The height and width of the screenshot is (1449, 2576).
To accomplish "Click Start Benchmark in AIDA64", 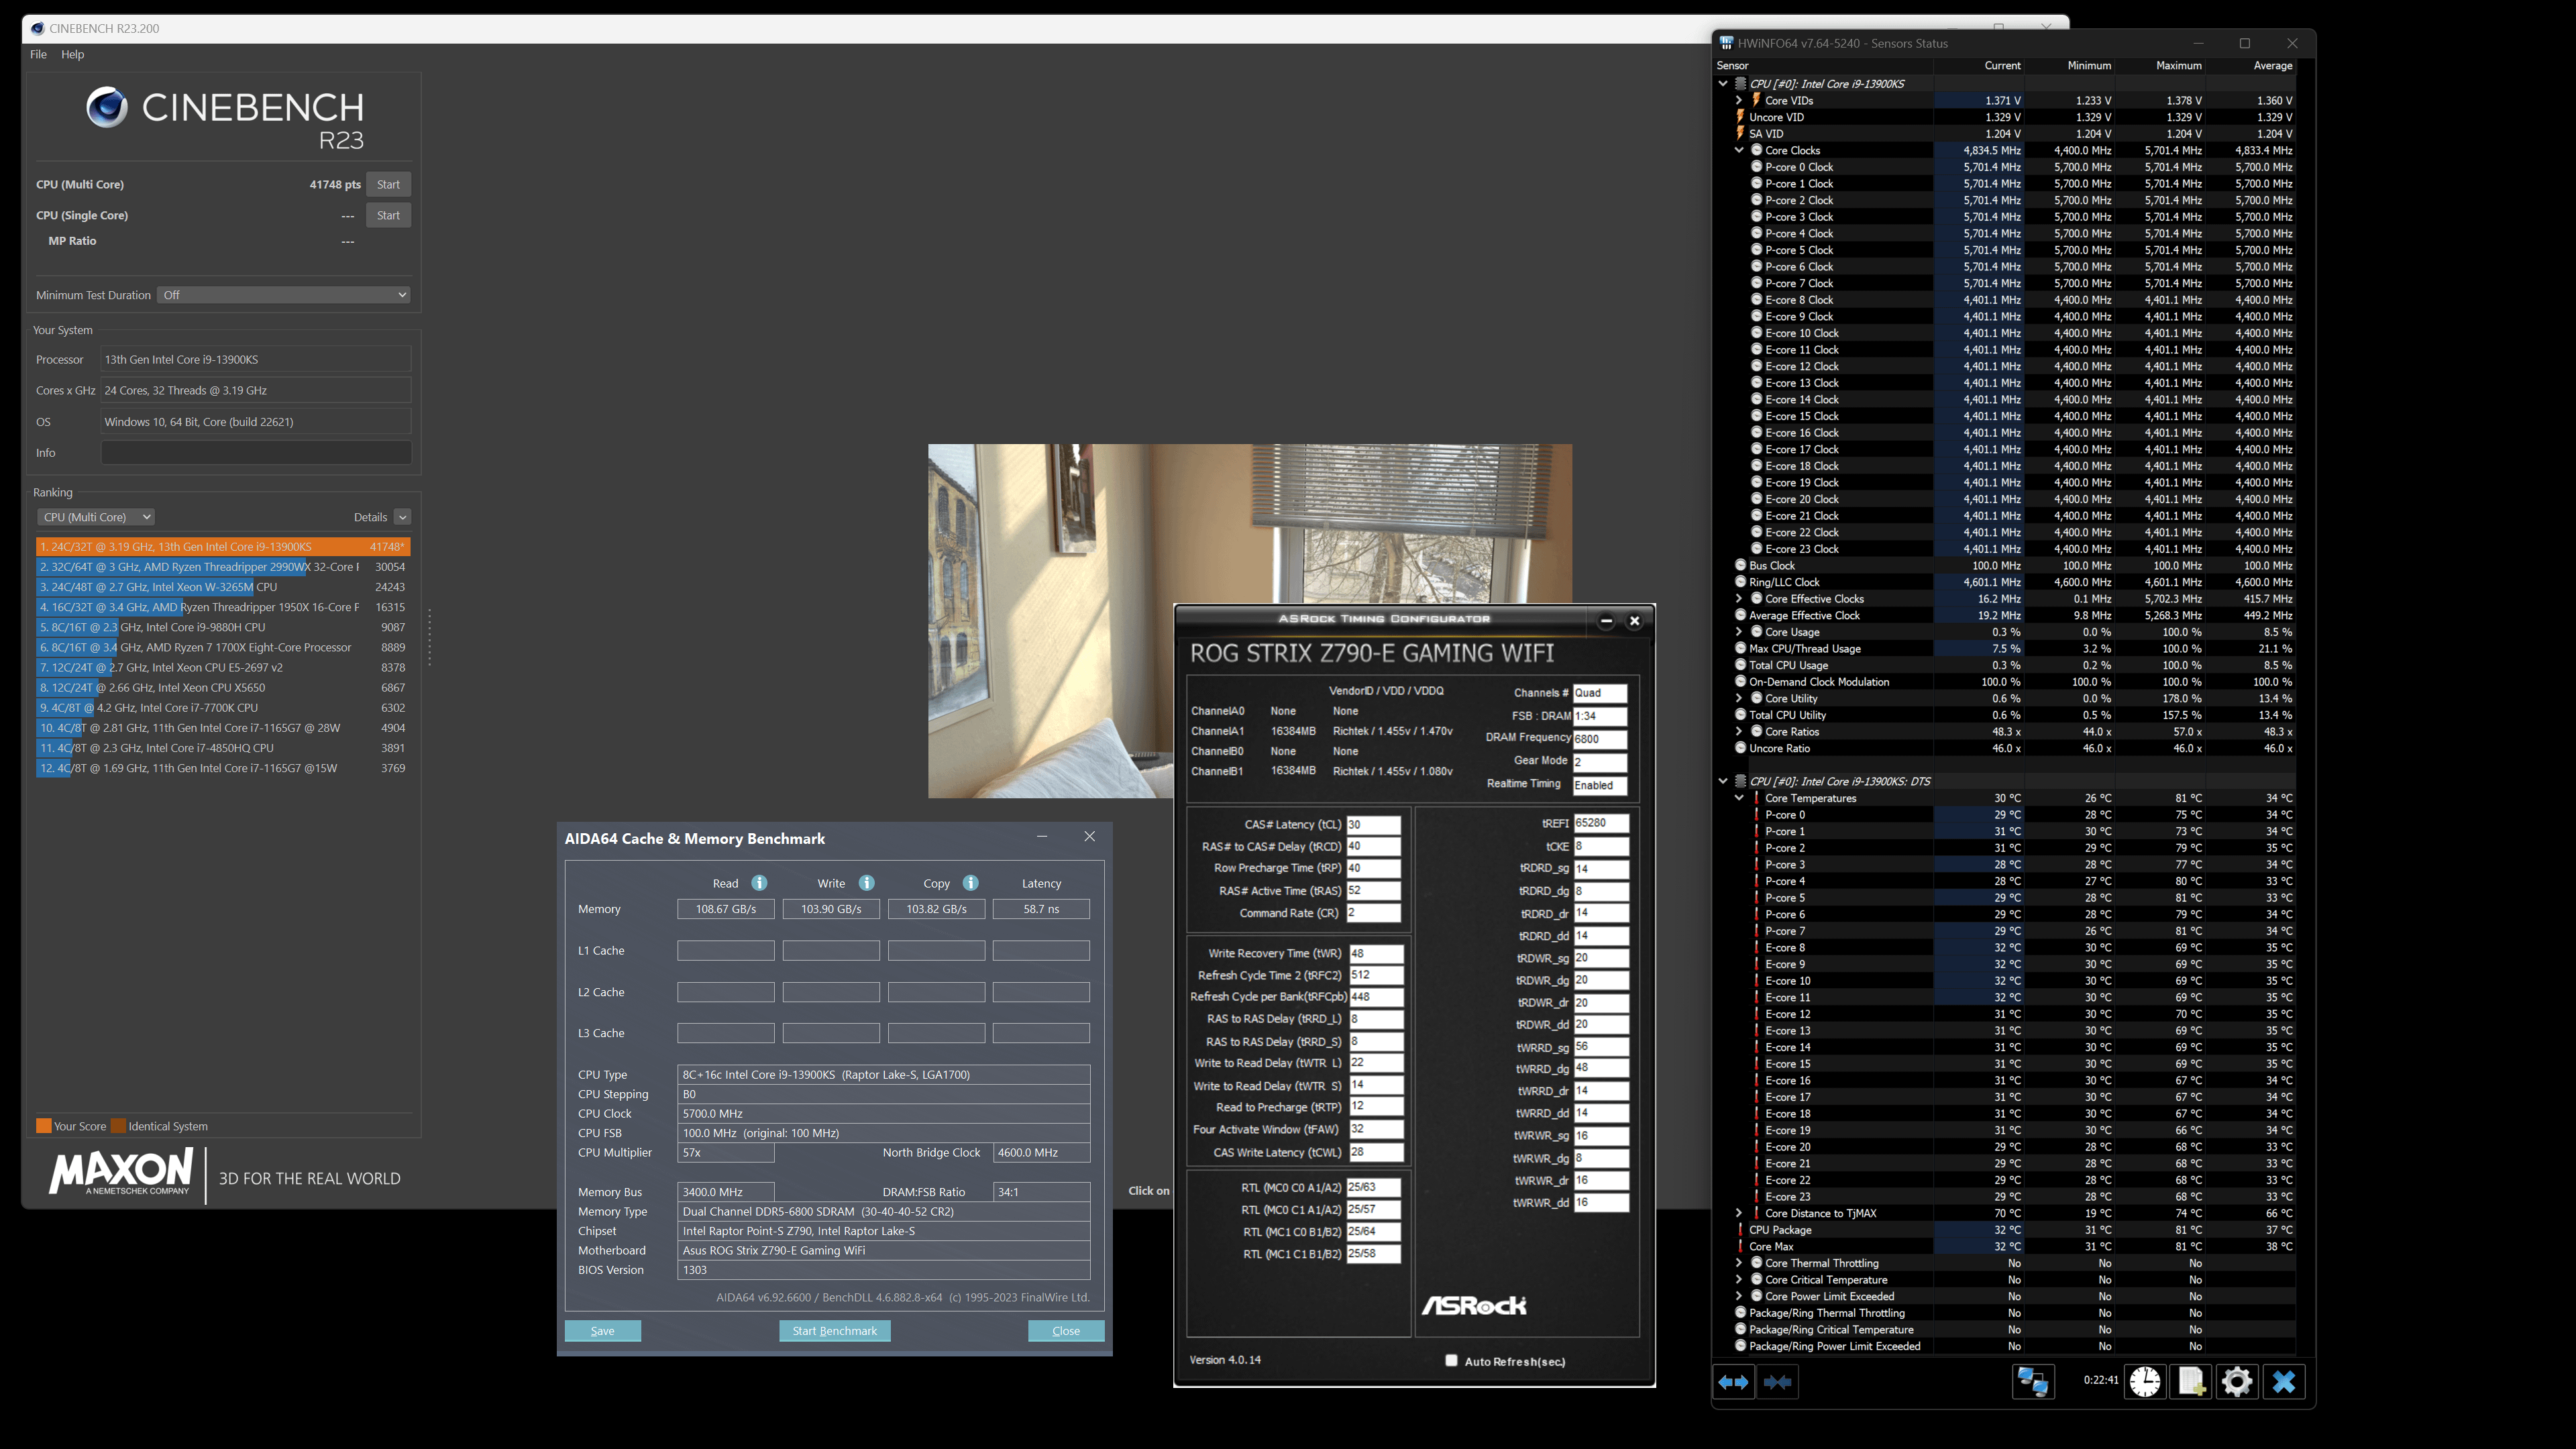I will point(835,1331).
